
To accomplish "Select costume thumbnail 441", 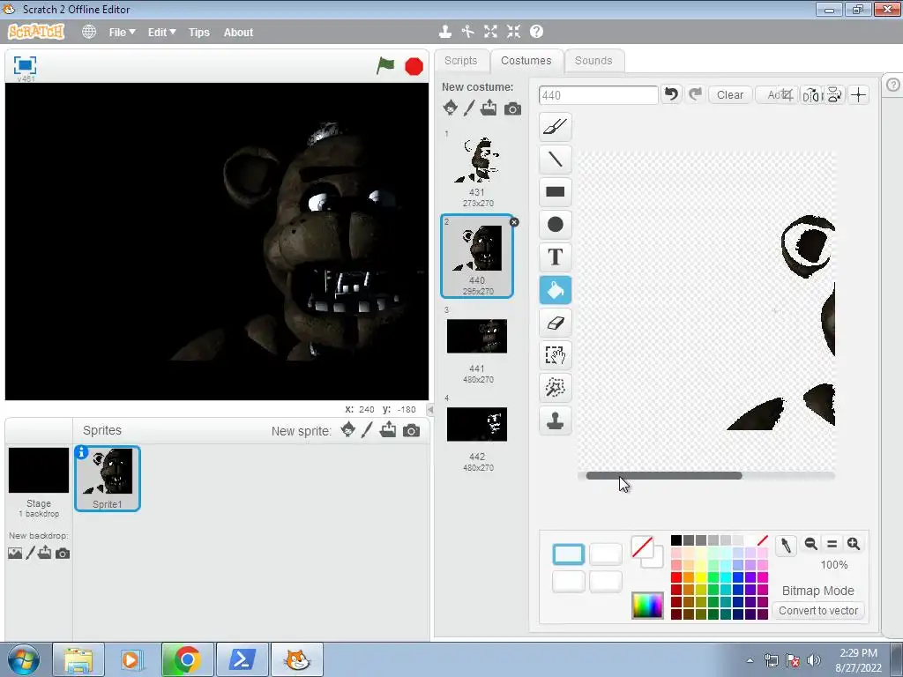I will [477, 346].
